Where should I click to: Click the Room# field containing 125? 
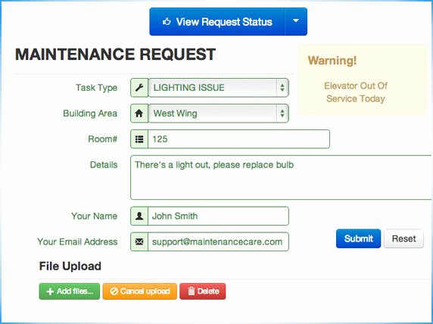[x=238, y=139]
